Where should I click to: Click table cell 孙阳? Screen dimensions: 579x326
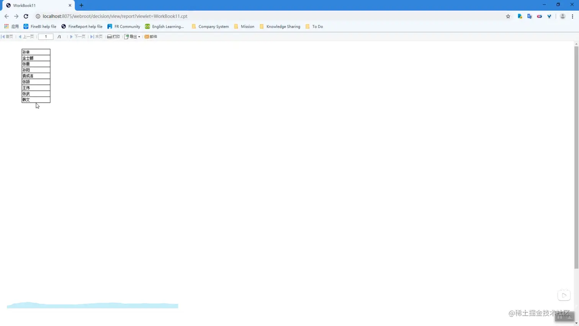coord(36,70)
